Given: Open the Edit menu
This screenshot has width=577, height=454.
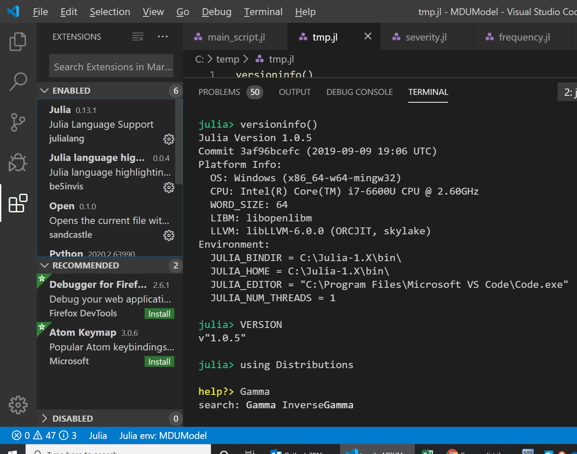Looking at the screenshot, I should click(x=69, y=12).
